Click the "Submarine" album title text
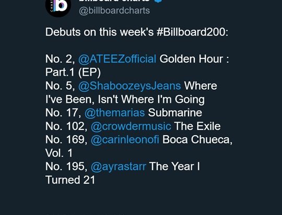 click(x=175, y=113)
